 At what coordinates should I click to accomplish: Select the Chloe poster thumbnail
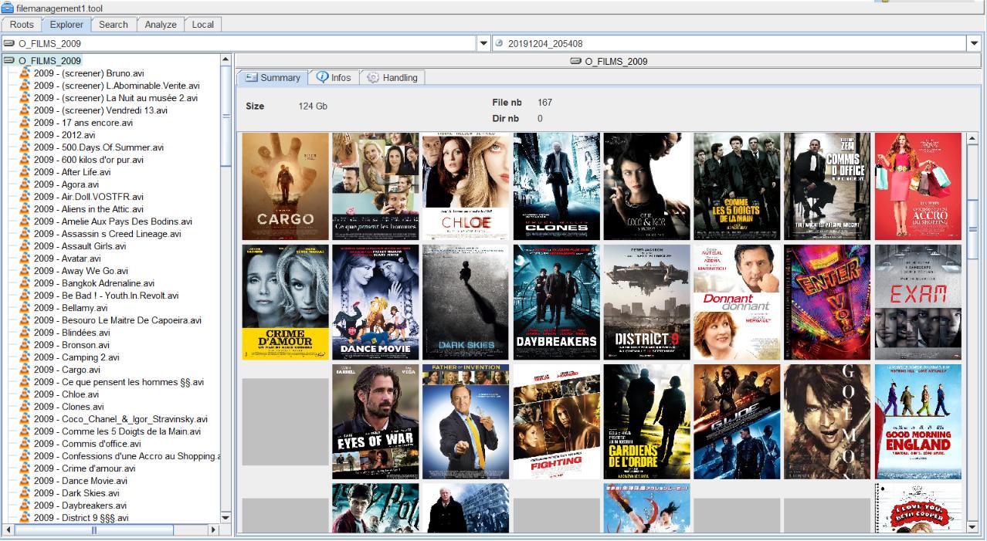[x=466, y=187]
